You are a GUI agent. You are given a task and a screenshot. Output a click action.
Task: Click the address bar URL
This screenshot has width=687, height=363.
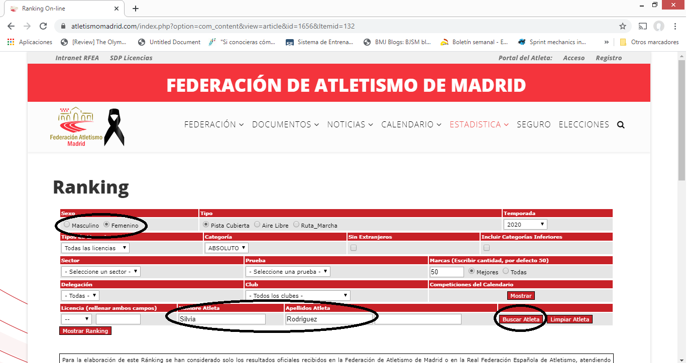coord(213,26)
